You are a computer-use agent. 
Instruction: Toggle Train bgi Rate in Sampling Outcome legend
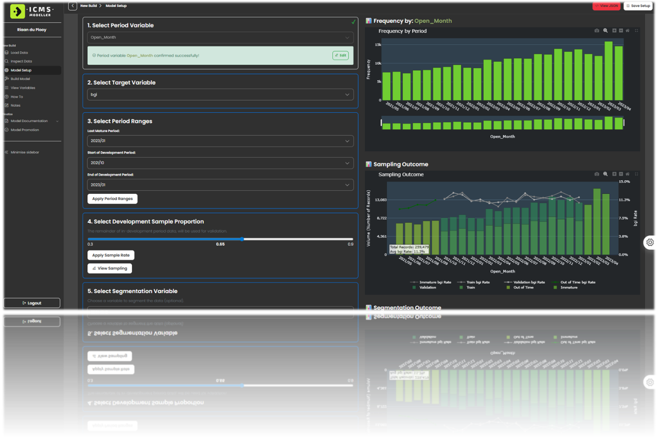tap(475, 282)
